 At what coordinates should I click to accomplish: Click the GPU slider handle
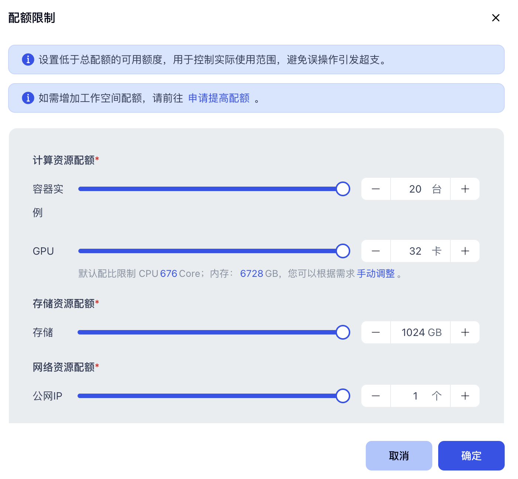point(343,251)
